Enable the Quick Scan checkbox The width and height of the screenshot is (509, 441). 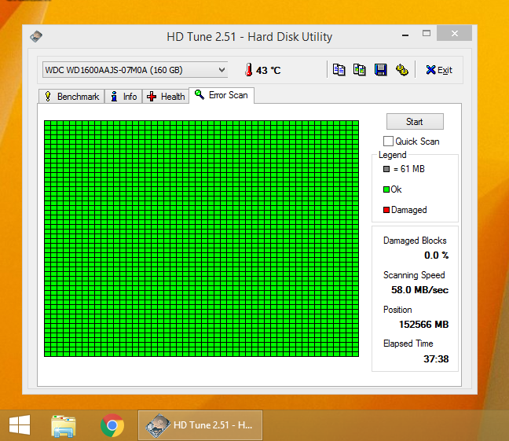[x=388, y=141]
